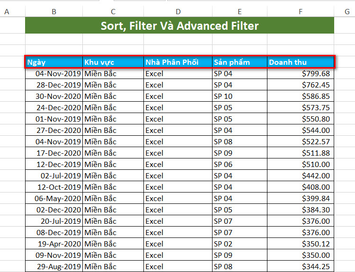Select column F header

point(301,11)
